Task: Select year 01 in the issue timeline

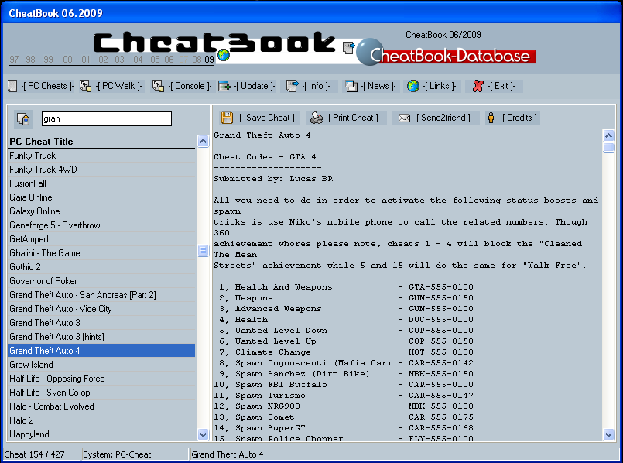Action: tap(86, 60)
